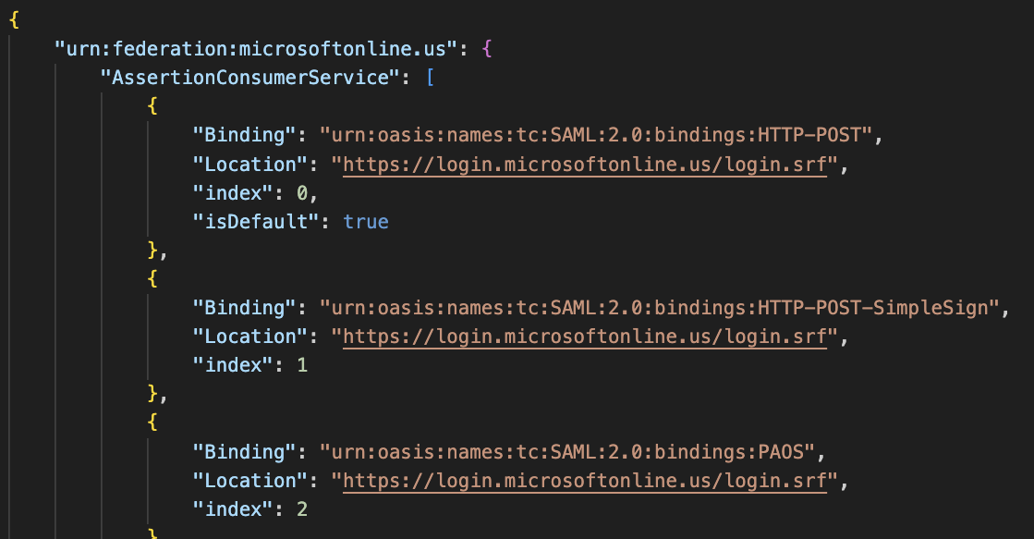
Task: Click the index value 2
Action: 302,509
